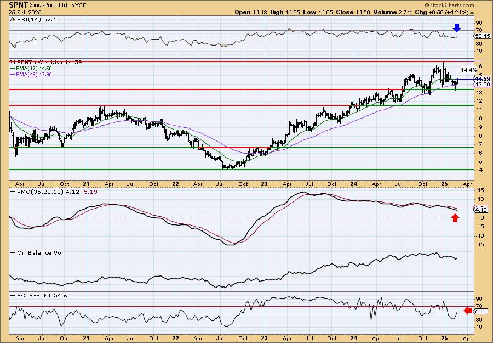This screenshot has width=493, height=343.
Task: Click the 22 year label on time axis
Action: coord(175,184)
